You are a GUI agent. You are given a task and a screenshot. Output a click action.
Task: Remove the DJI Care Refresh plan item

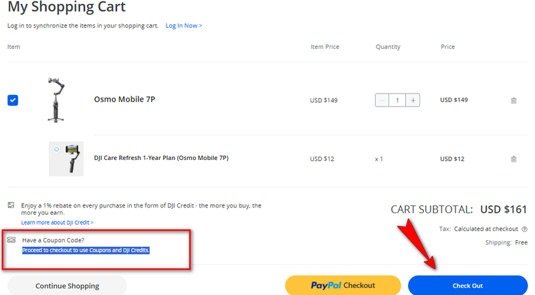[514, 159]
